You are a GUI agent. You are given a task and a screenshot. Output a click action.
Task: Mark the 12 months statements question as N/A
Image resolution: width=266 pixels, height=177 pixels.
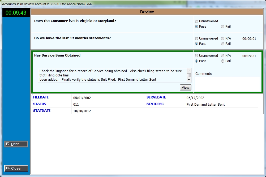tap(223, 38)
